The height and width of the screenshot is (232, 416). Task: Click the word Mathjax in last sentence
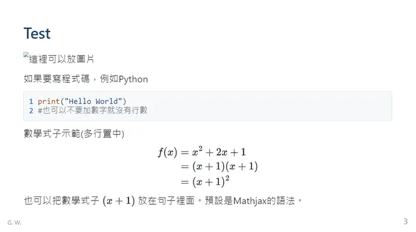[x=252, y=200]
